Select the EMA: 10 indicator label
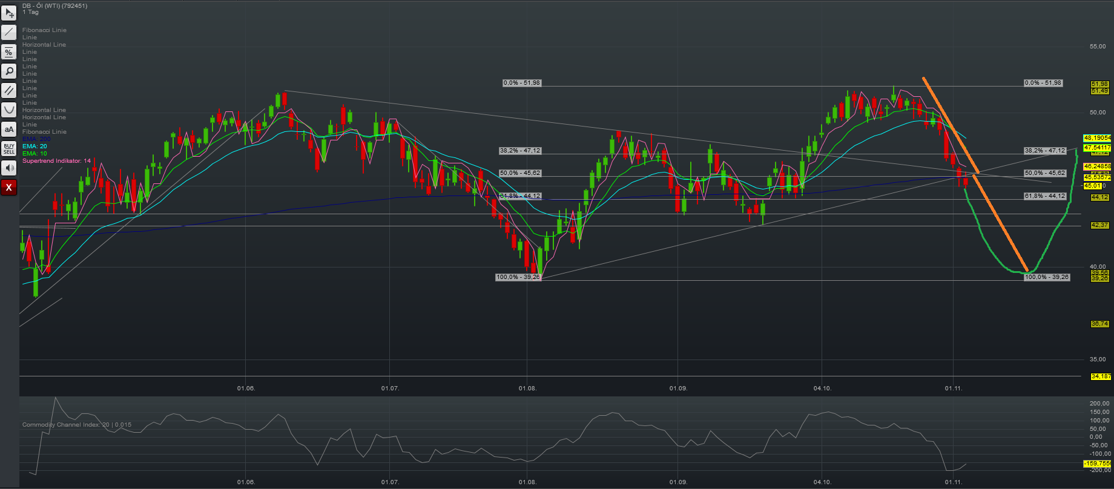This screenshot has width=1114, height=489. click(35, 154)
